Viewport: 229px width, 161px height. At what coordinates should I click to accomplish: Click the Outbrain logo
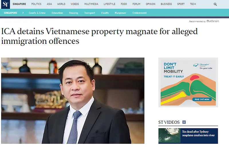point(213,21)
